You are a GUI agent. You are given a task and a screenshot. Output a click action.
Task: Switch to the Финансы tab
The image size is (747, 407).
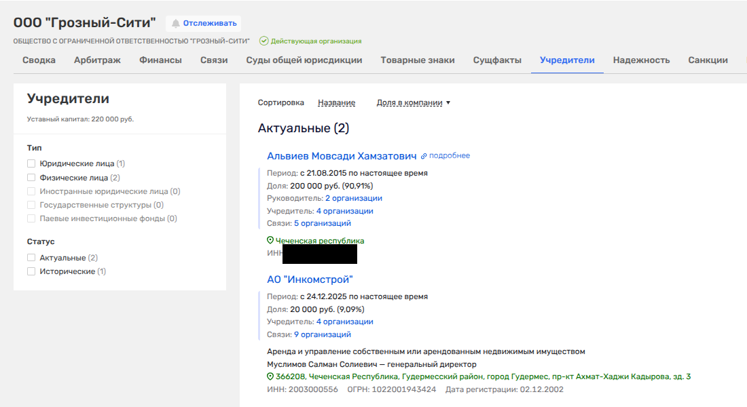pyautogui.click(x=160, y=60)
